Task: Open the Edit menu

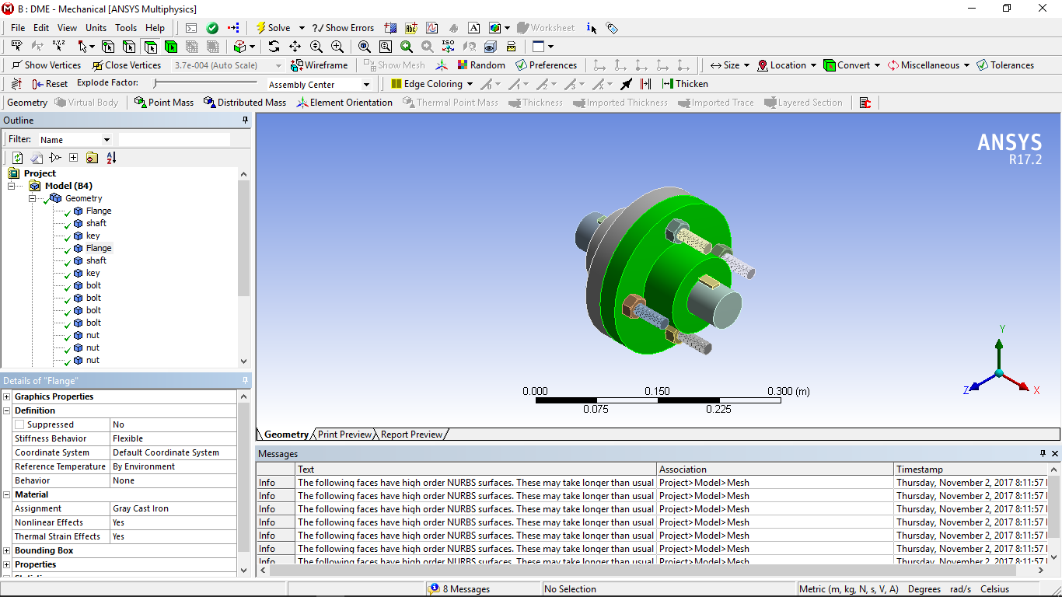Action: click(41, 28)
